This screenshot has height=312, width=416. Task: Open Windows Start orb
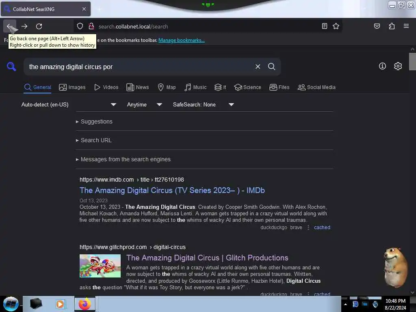coord(11,304)
